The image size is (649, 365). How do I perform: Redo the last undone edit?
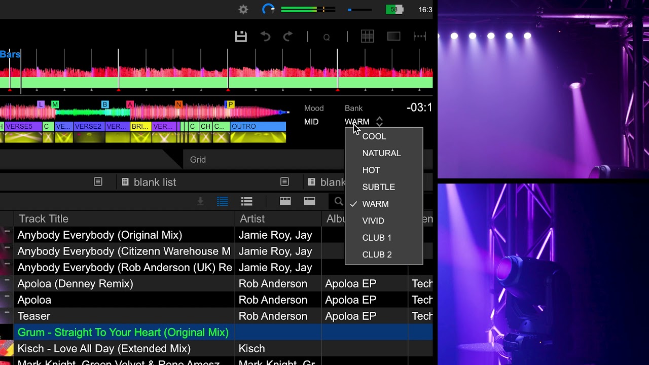pyautogui.click(x=287, y=36)
